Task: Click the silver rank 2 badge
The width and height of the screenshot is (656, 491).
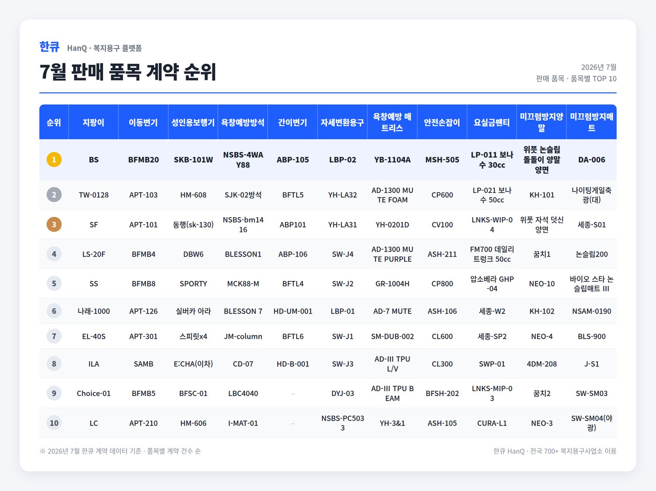Action: [54, 195]
